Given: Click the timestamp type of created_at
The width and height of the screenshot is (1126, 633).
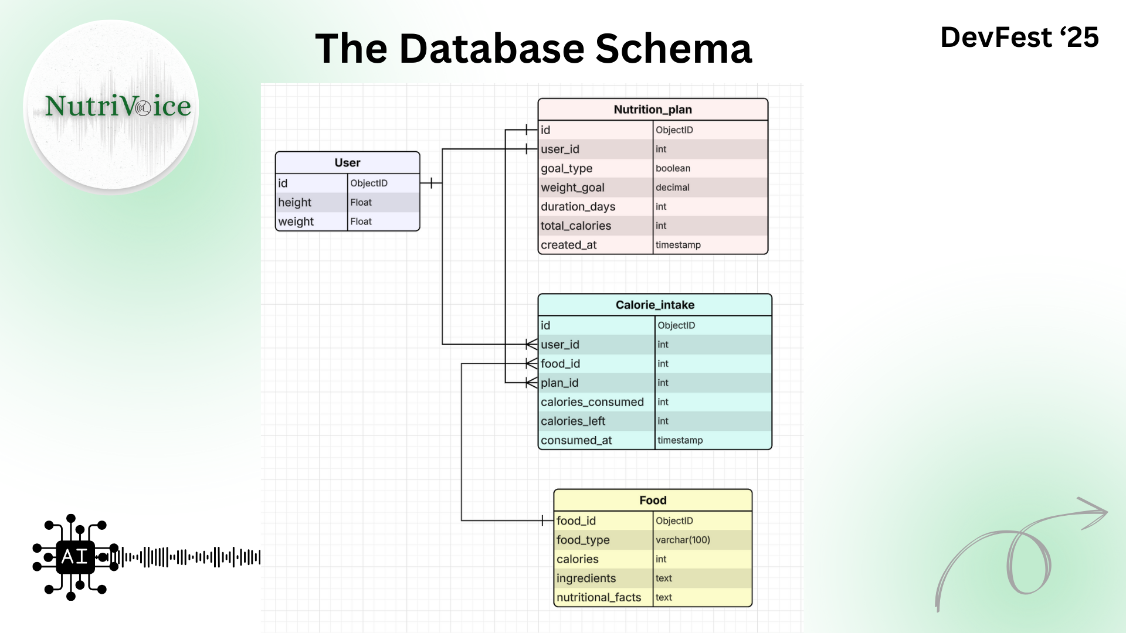Looking at the screenshot, I should point(678,245).
